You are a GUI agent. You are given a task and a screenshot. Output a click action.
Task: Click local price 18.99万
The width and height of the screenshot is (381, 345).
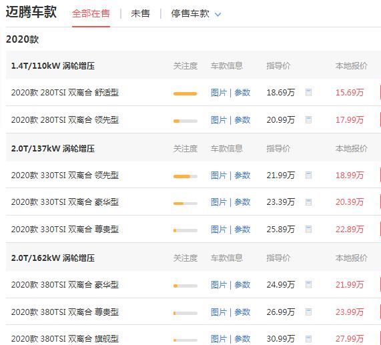point(350,176)
